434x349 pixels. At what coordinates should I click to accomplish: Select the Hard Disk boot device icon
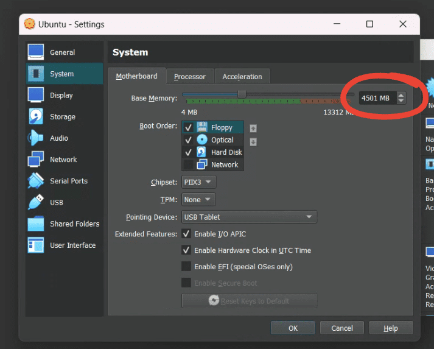(201, 152)
